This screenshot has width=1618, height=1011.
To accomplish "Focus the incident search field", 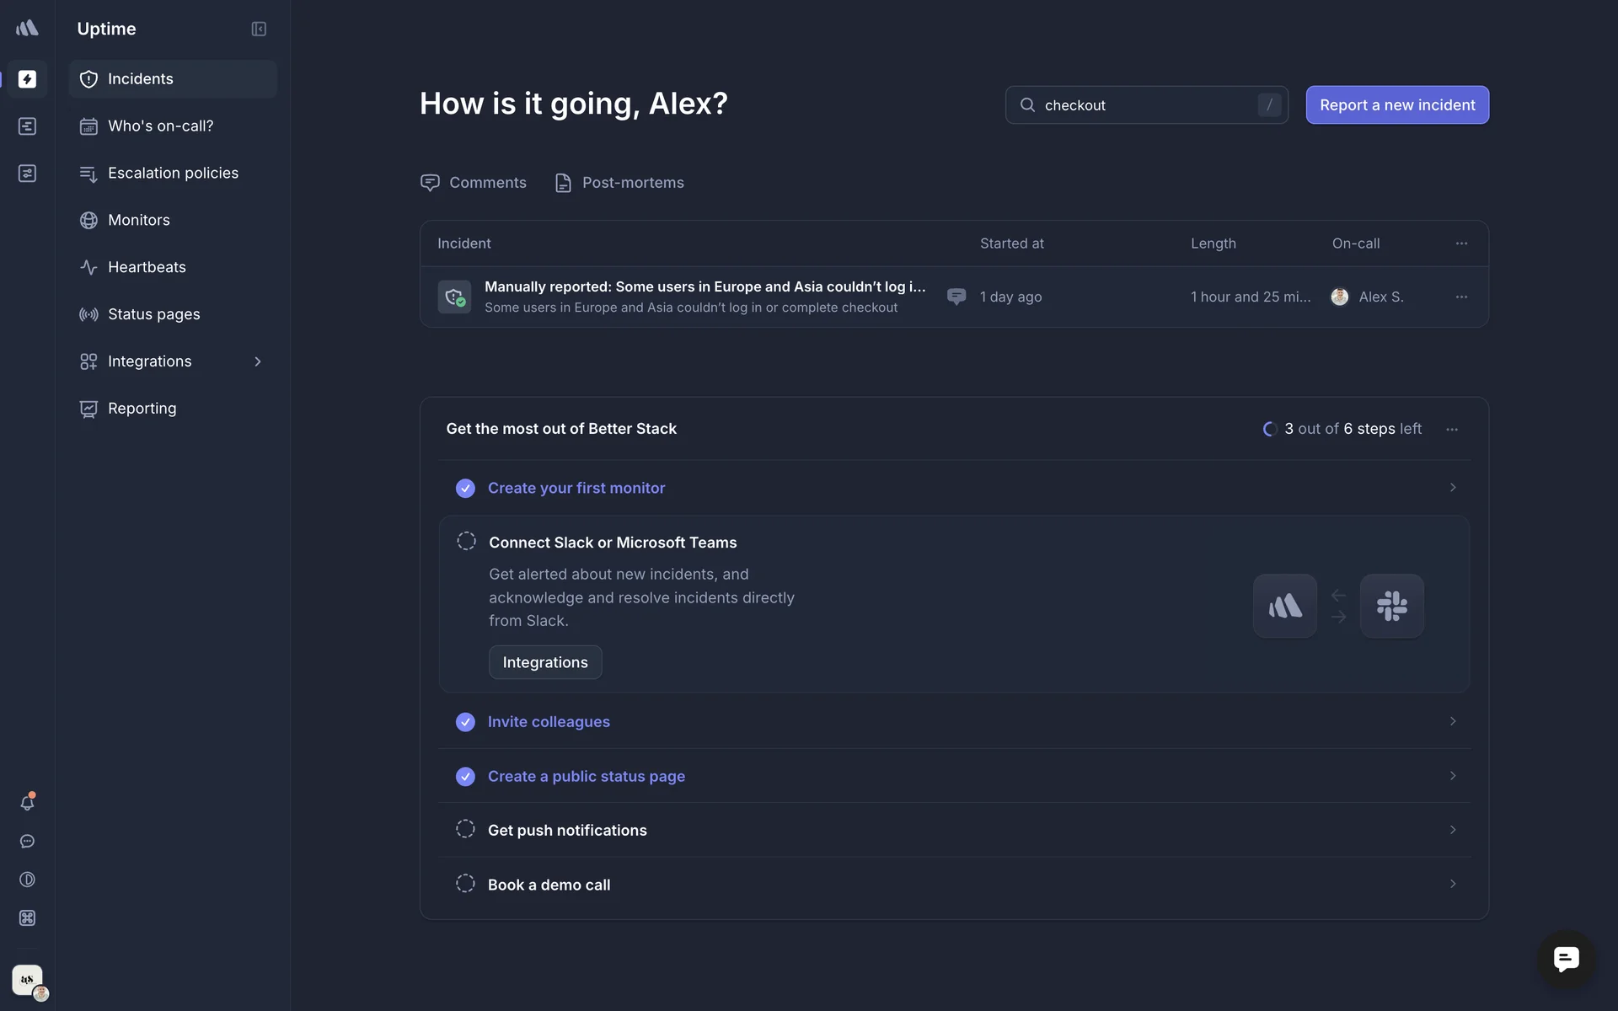I will [1146, 105].
